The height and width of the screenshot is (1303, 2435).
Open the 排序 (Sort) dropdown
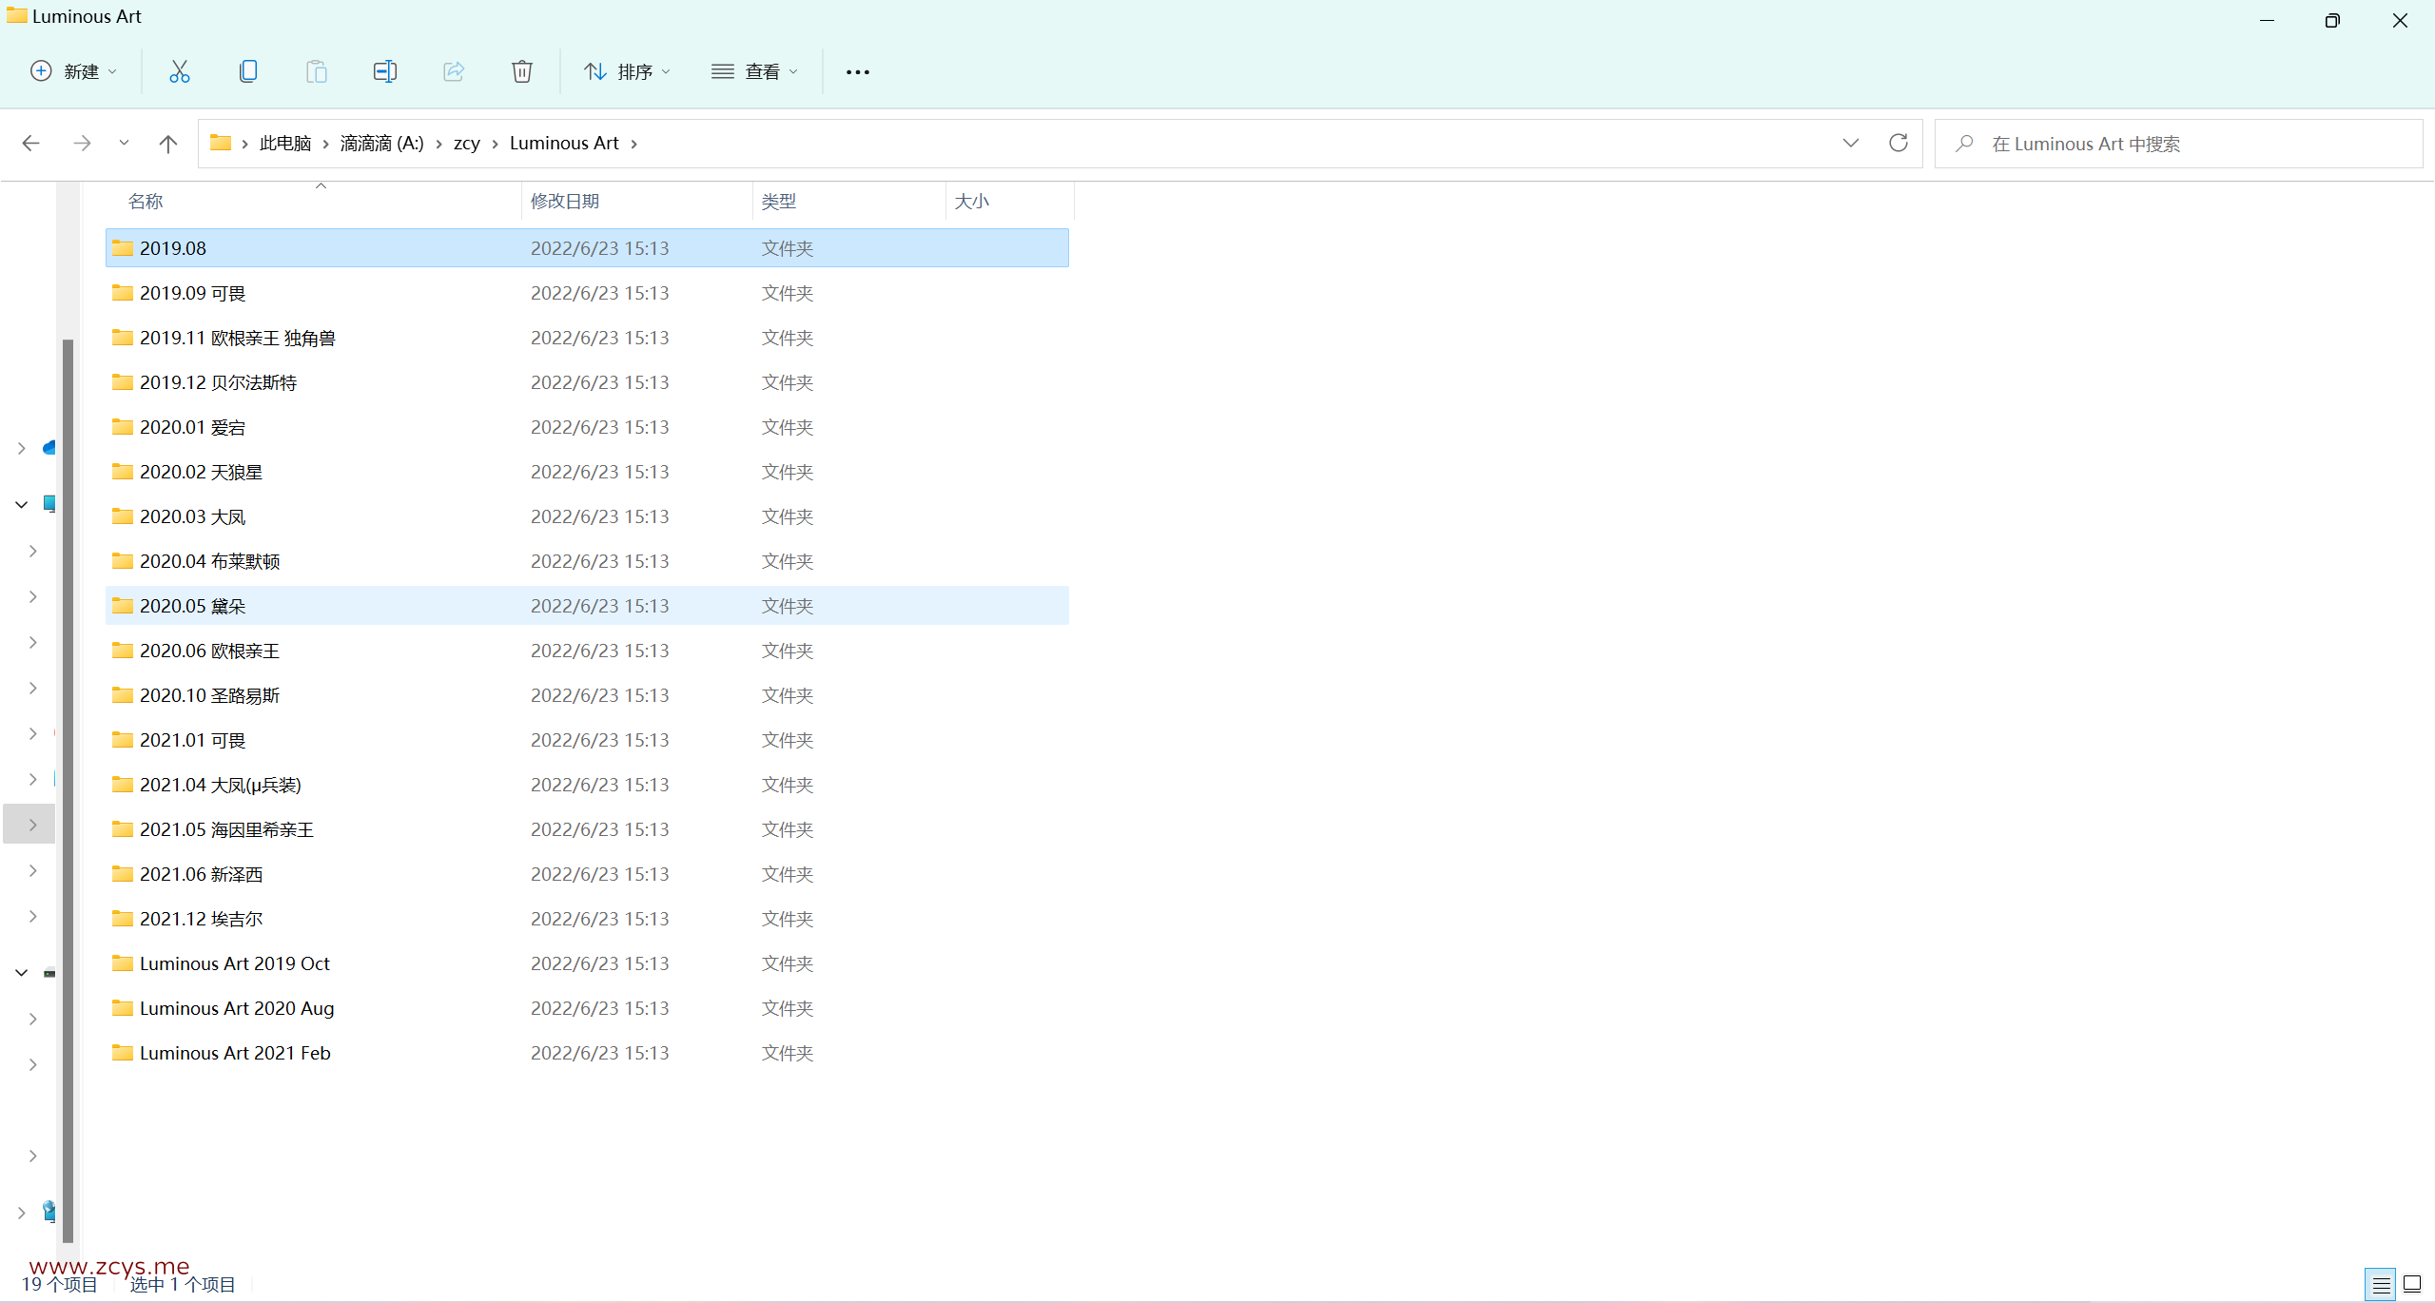click(x=628, y=71)
